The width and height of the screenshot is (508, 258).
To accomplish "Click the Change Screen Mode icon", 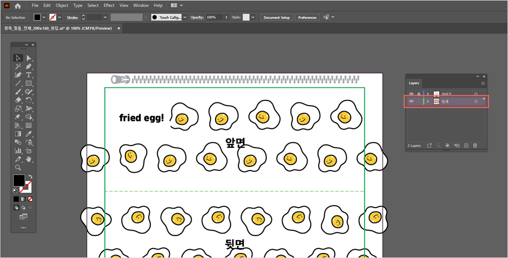I will [24, 216].
